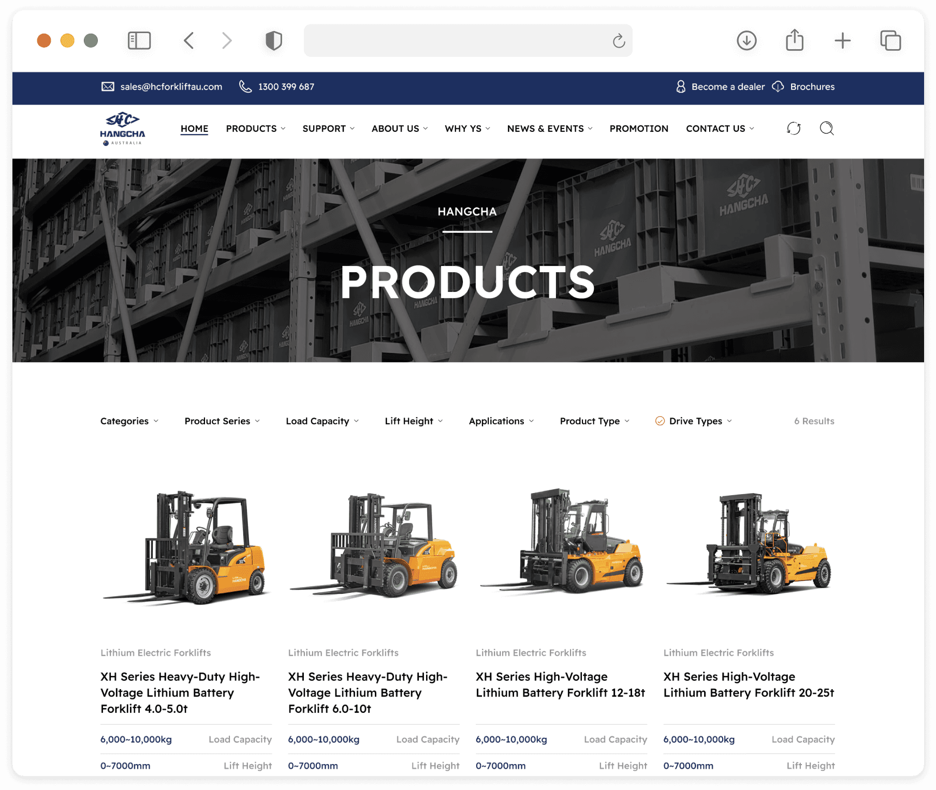Expand the Product Type filter
This screenshot has width=936, height=790.
[x=594, y=421]
